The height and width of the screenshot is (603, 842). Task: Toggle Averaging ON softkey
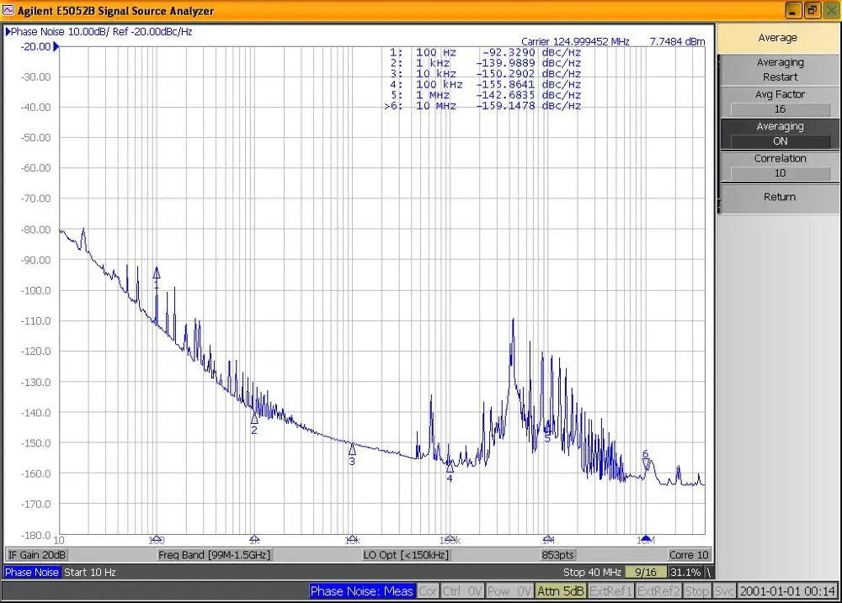[x=779, y=134]
